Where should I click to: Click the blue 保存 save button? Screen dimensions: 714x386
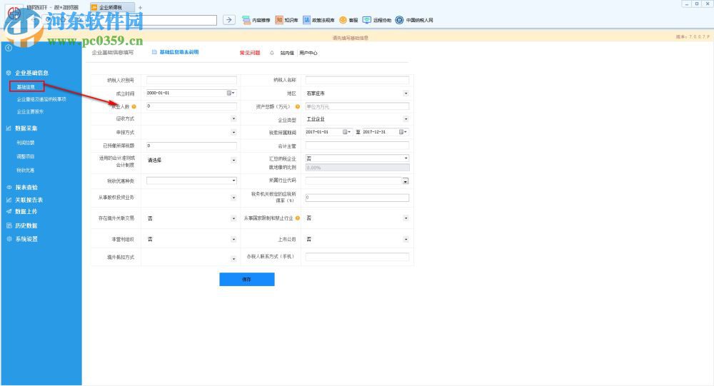pyautogui.click(x=247, y=280)
